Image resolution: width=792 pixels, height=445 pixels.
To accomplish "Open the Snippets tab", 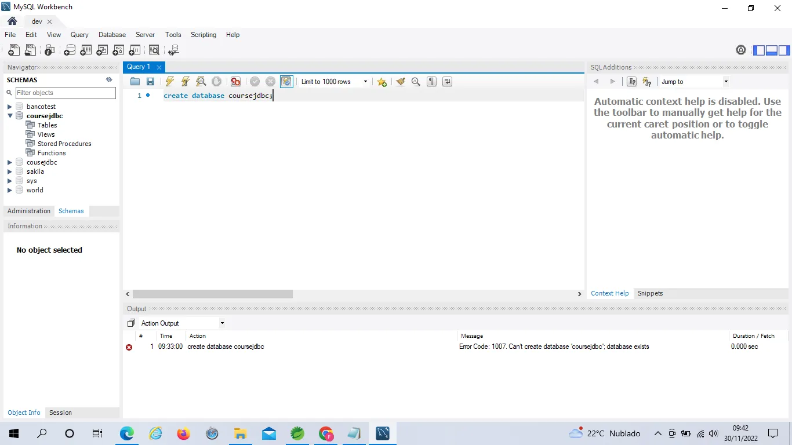I will tap(650, 293).
